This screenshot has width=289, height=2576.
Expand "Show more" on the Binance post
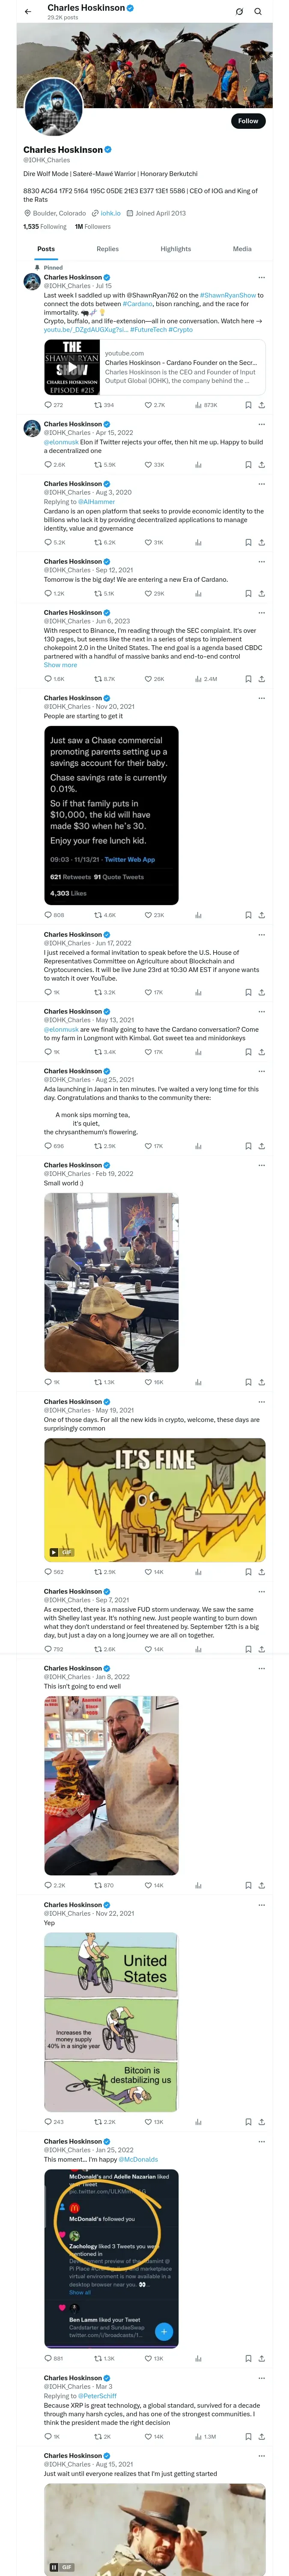[60, 665]
